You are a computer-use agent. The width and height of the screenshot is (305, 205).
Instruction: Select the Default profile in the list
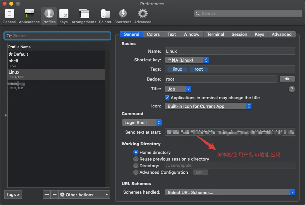coord(56,54)
